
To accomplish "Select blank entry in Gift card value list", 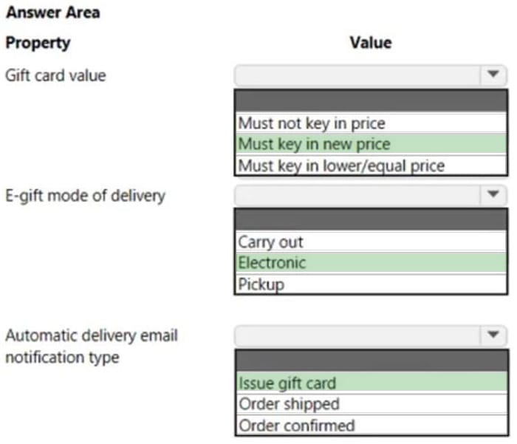I will pos(371,100).
